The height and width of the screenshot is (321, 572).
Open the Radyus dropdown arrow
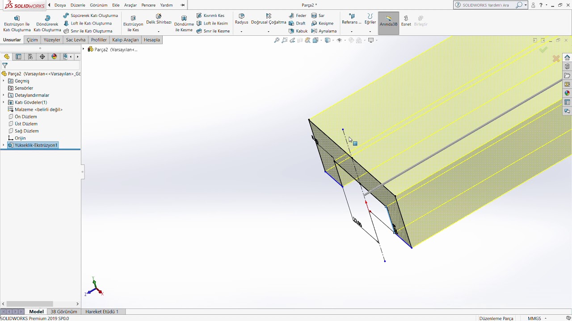tap(241, 31)
